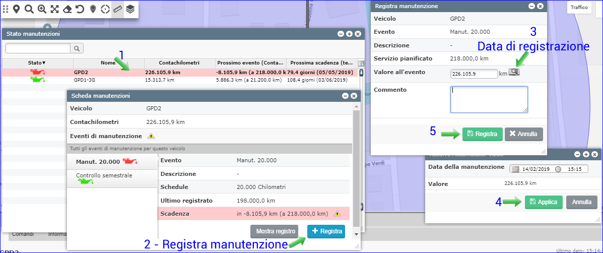Screen dimensions: 603x253
Task: Open the map layers stack icon
Action: coord(130,9)
